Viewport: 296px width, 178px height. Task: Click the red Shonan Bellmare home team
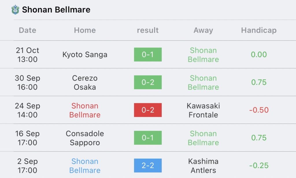coord(85,110)
